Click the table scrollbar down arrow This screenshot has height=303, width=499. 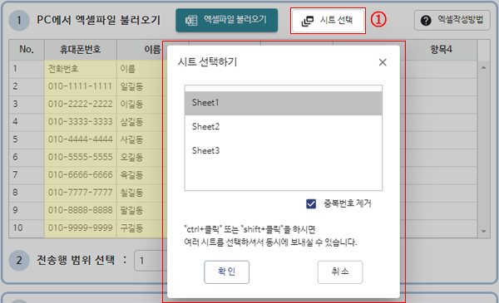pos(483,232)
